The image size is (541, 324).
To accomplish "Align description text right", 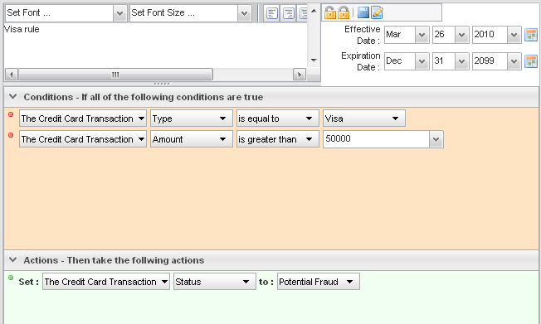I will coord(289,13).
